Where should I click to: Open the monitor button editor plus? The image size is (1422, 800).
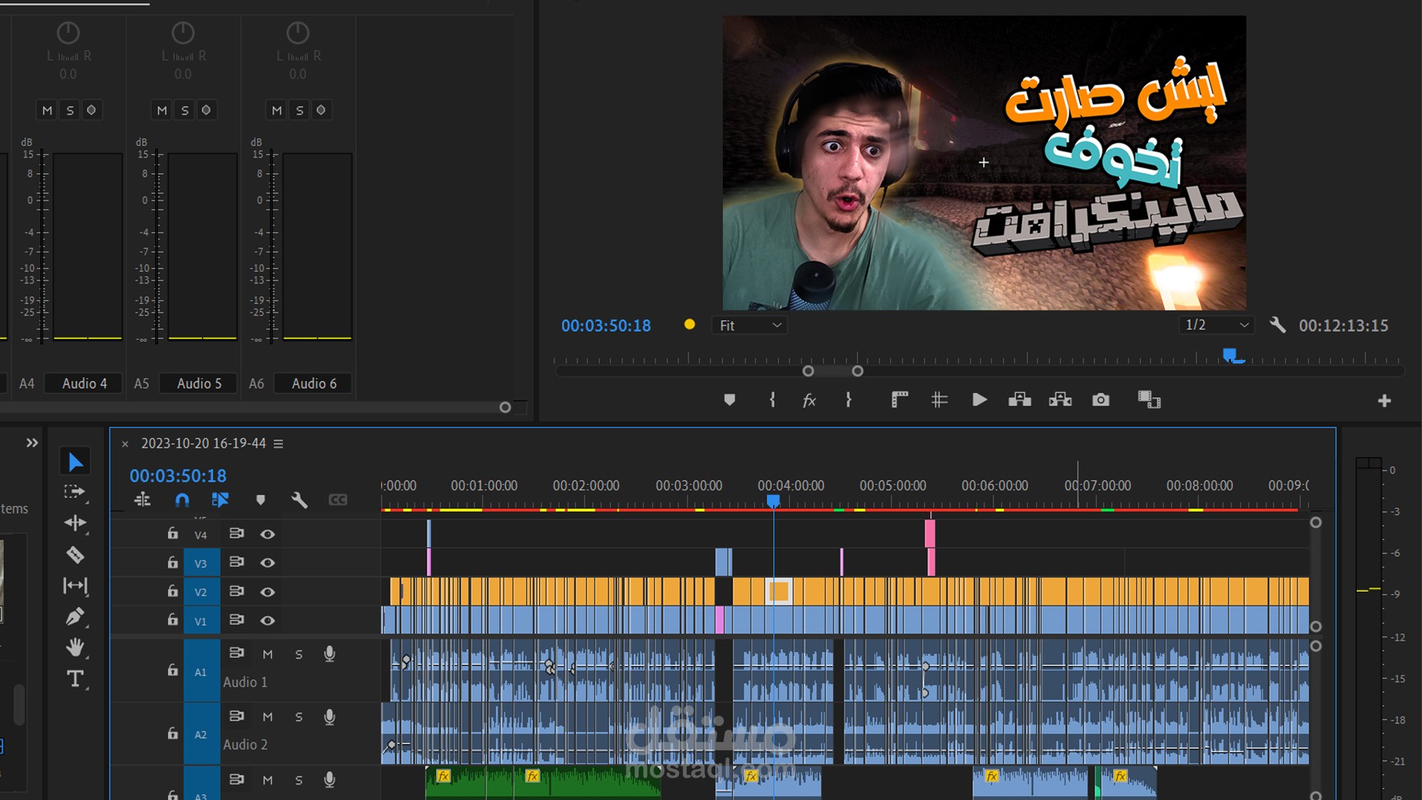coord(1384,401)
